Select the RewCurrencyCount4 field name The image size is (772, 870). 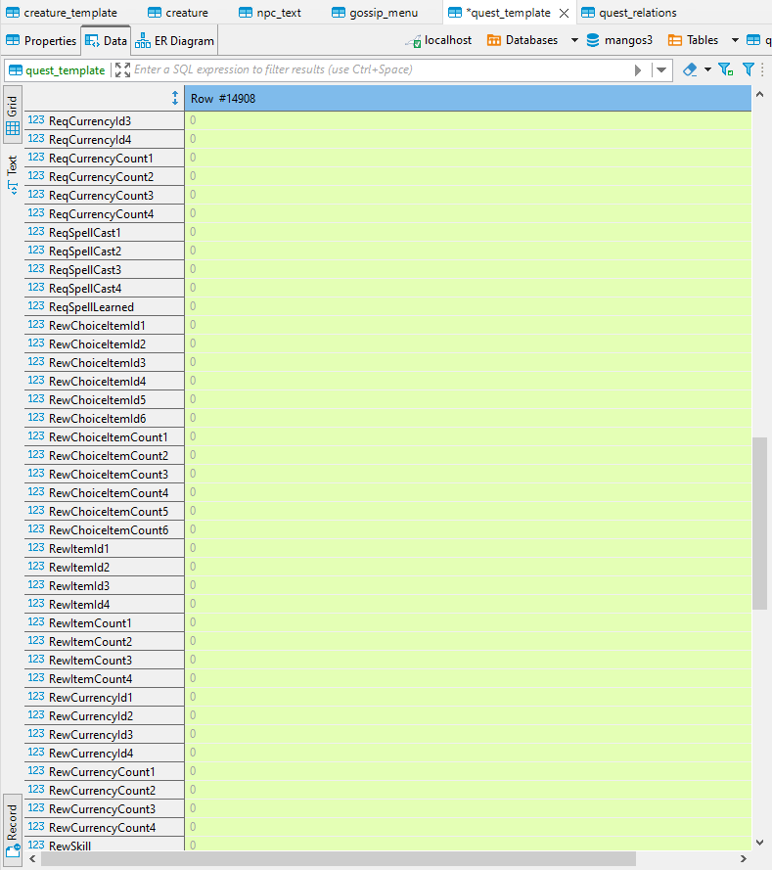pyautogui.click(x=102, y=828)
